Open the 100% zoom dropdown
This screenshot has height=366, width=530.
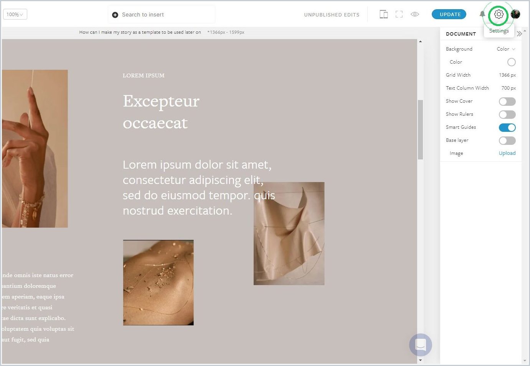[x=15, y=14]
